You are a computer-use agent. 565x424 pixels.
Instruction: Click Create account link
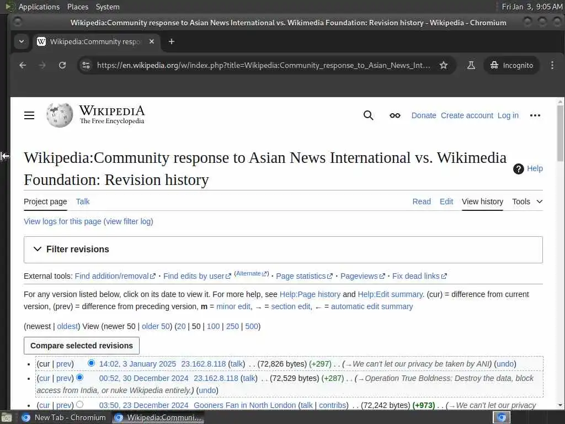coord(467,115)
